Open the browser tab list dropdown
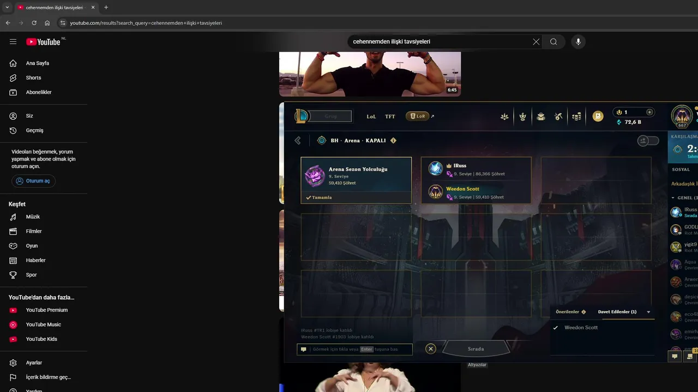The image size is (698, 392). pos(7,8)
